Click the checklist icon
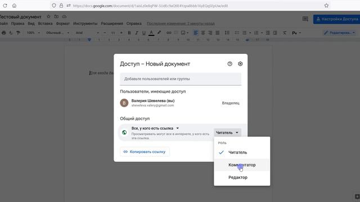The width and height of the screenshot is (360, 202). pos(237,33)
